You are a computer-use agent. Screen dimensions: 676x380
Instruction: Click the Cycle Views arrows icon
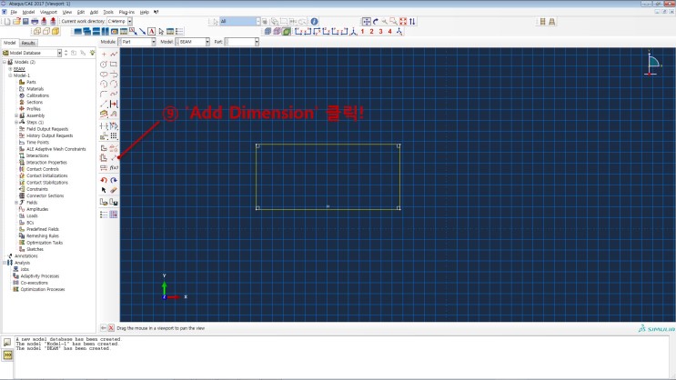pyautogui.click(x=412, y=21)
